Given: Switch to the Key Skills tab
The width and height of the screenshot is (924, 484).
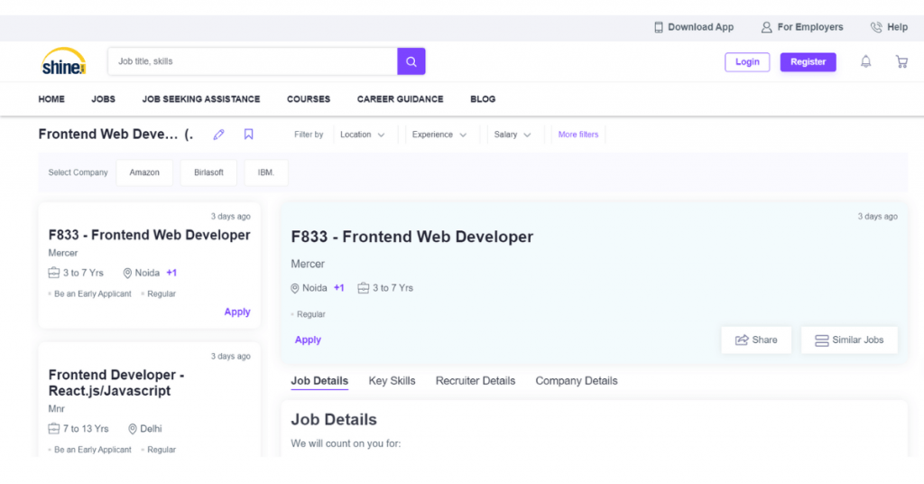Looking at the screenshot, I should point(392,381).
